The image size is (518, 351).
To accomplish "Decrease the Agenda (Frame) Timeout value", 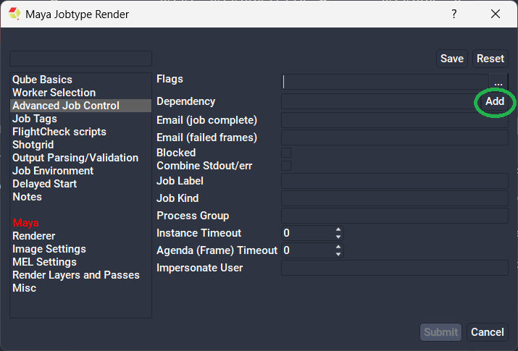I will tap(338, 254).
